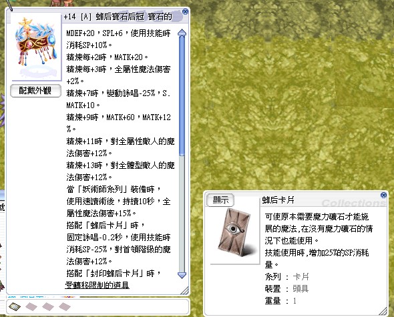Click the scrollbar up arrow in description

pyautogui.click(x=182, y=33)
